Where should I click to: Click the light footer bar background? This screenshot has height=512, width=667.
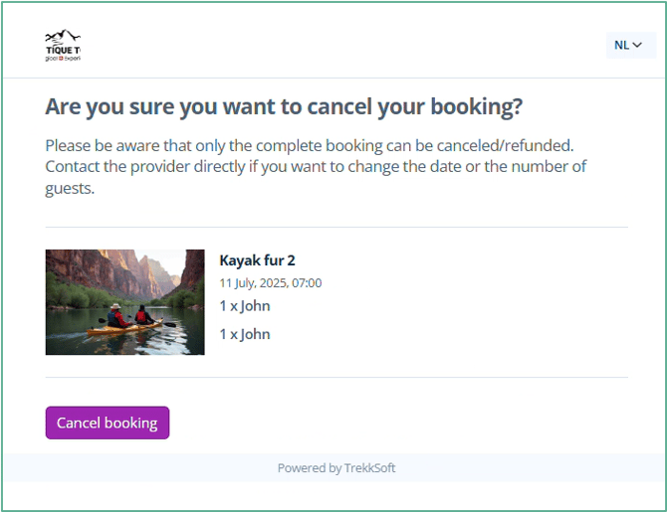pyautogui.click(x=518, y=468)
